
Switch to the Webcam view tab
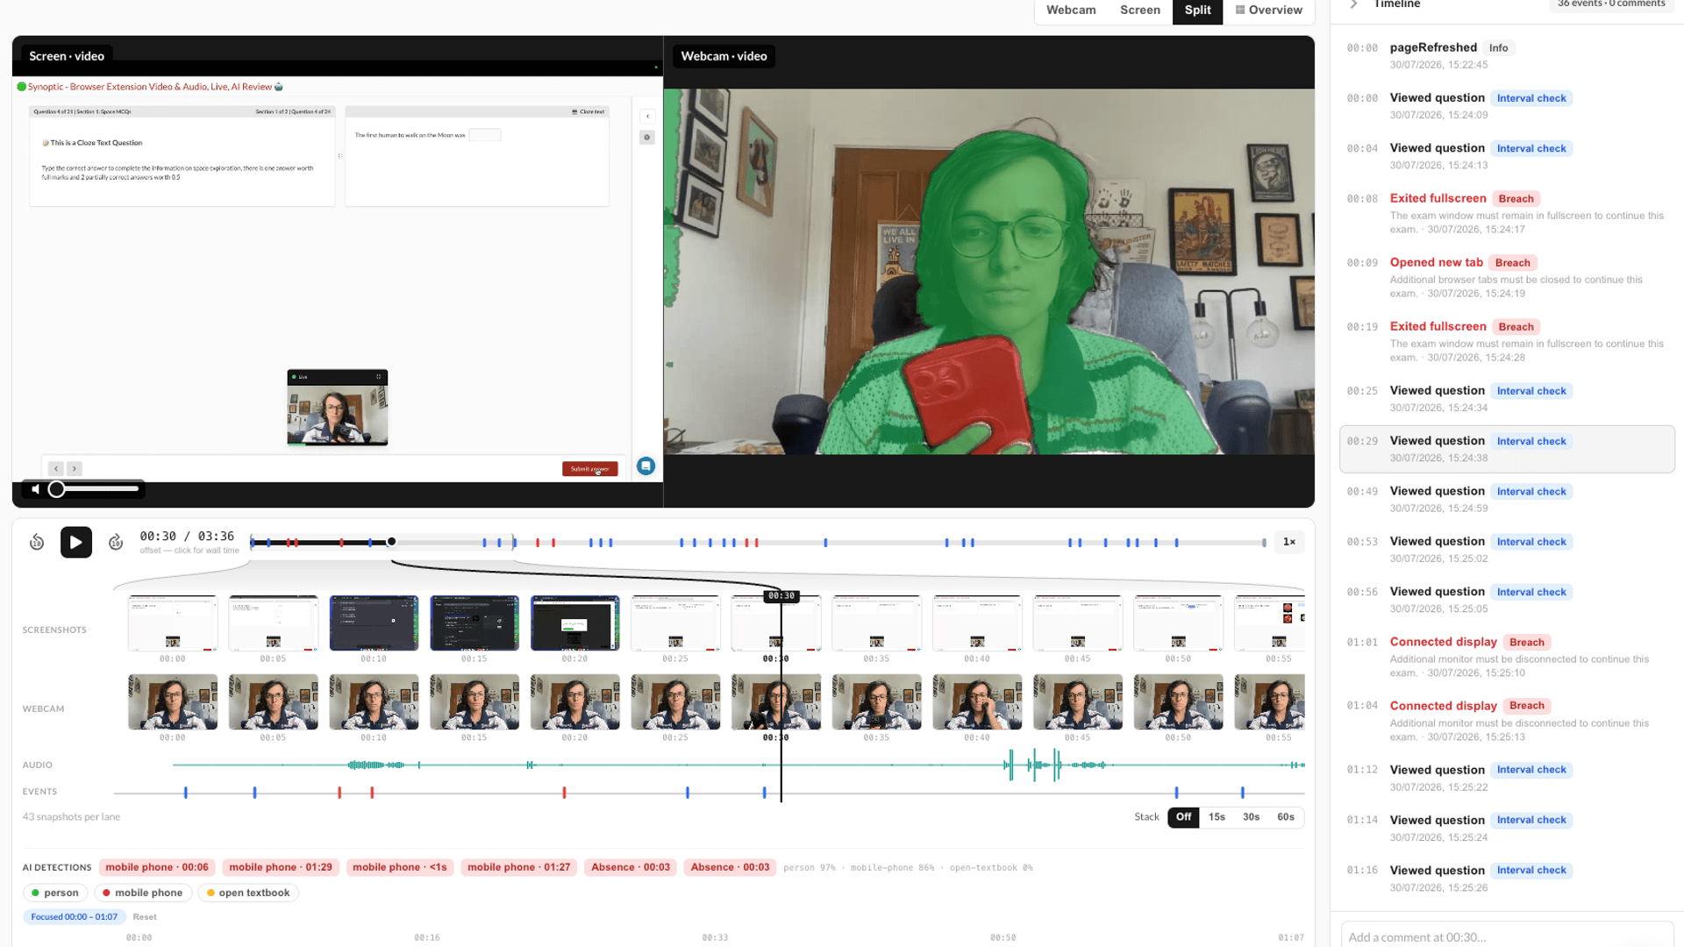(x=1071, y=10)
